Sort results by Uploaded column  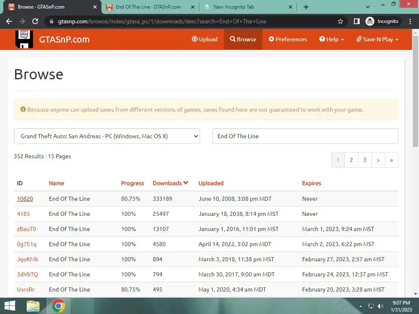point(211,183)
